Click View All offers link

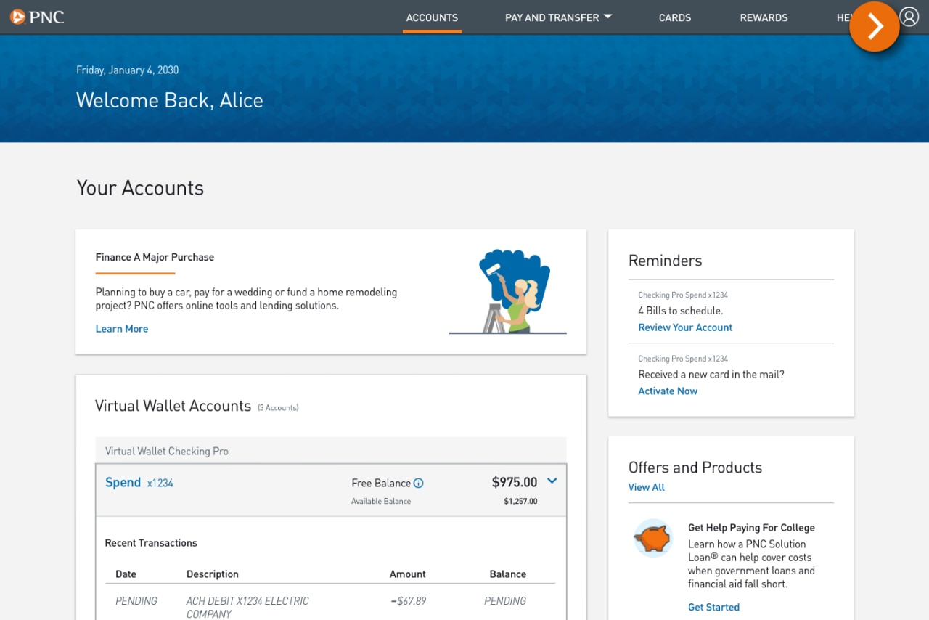[646, 486]
